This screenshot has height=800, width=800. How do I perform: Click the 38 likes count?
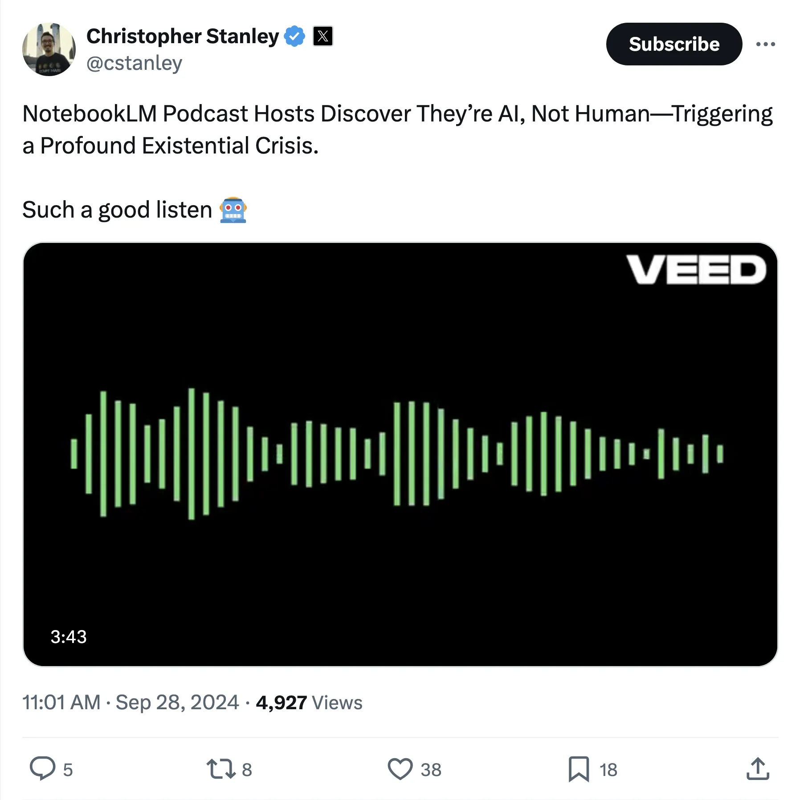click(x=431, y=770)
